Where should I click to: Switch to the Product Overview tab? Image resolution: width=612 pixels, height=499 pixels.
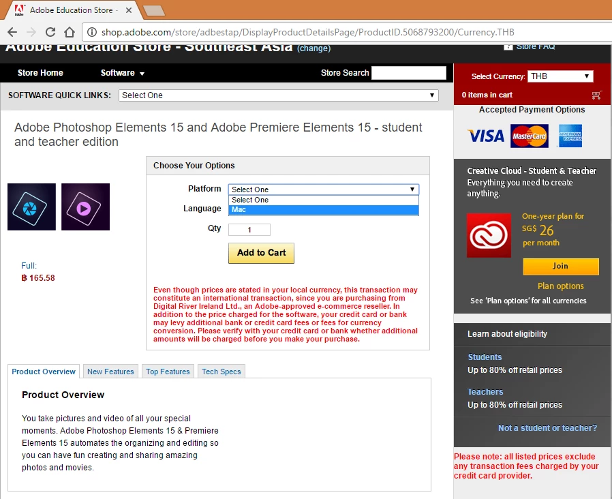(x=44, y=372)
